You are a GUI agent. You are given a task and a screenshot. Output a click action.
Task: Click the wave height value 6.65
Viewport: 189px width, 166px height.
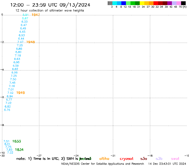[x=22, y=32]
